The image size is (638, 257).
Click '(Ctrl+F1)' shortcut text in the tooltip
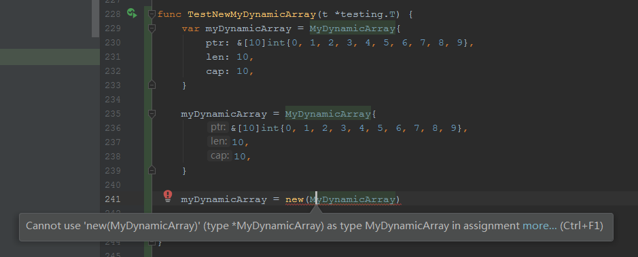pos(581,226)
